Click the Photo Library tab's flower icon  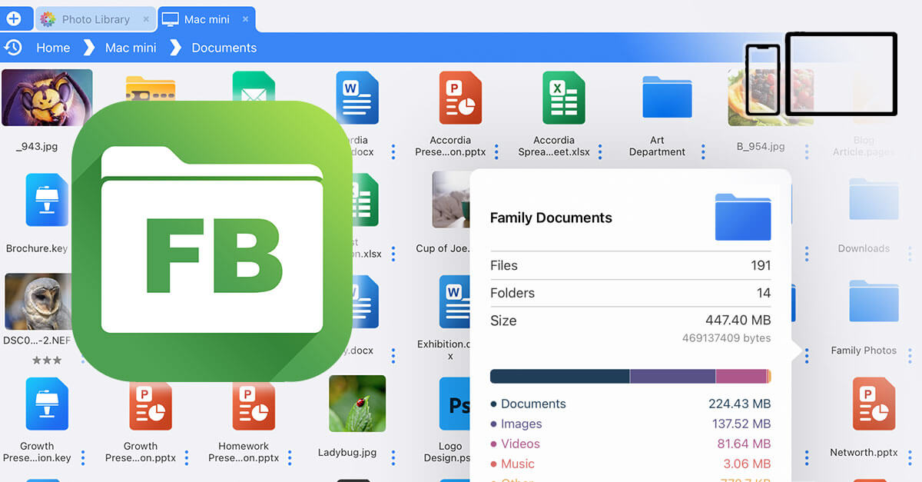coord(48,19)
